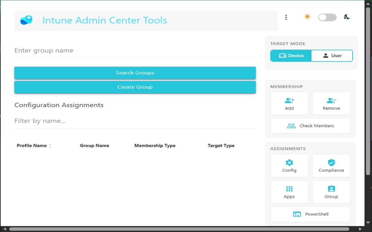The width and height of the screenshot is (372, 232).
Task: Open Group assignments
Action: [x=331, y=192]
